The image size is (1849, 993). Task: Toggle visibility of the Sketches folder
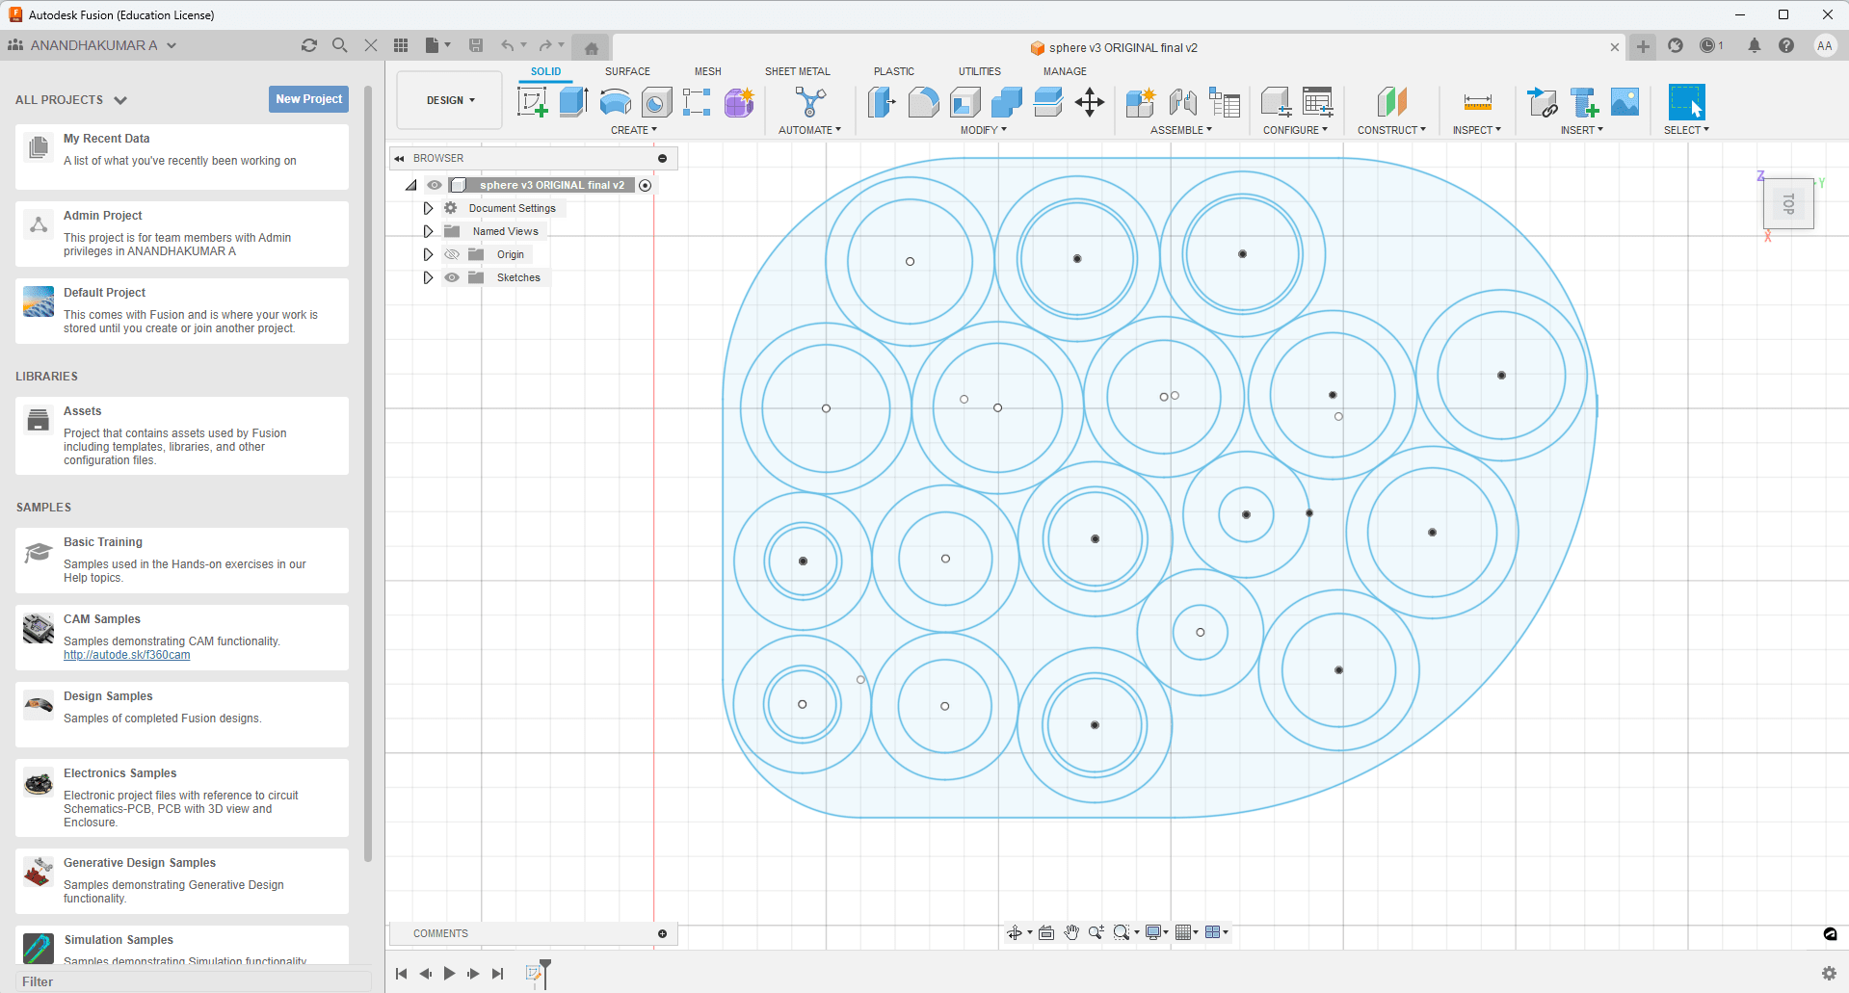(x=452, y=277)
